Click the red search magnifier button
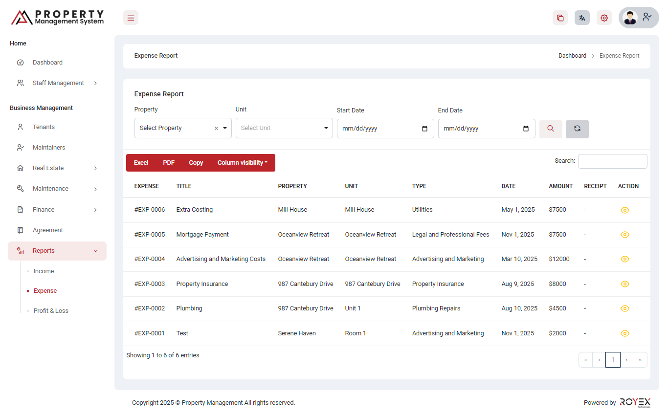The image size is (668, 416). pos(551,129)
